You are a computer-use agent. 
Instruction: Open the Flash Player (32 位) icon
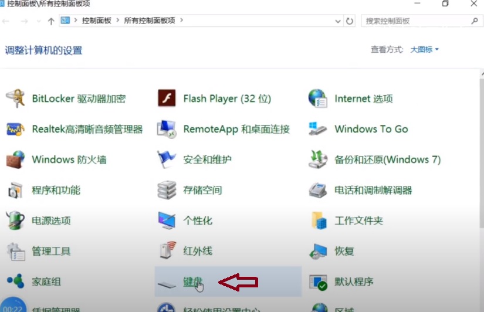click(167, 98)
